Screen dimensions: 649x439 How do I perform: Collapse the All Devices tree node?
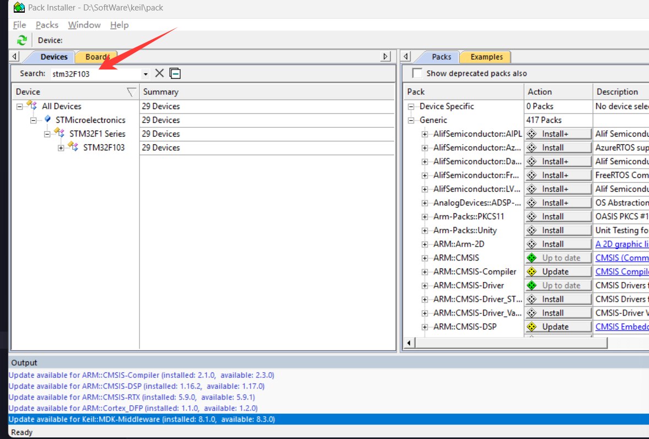click(19, 106)
